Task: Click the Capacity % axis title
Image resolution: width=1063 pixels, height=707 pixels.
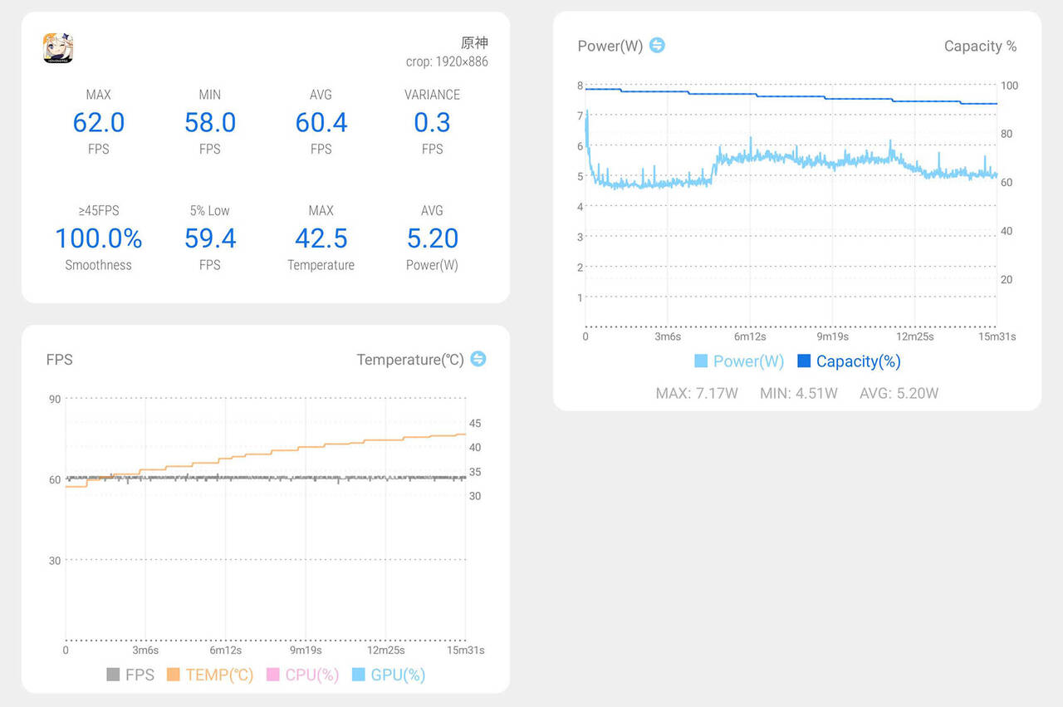Action: [x=980, y=47]
